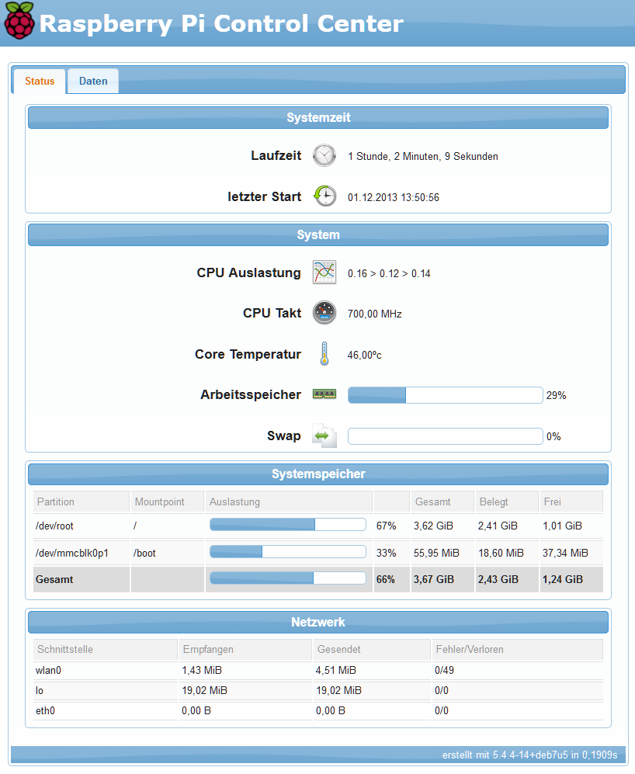Click the Netzwerk section header

(x=318, y=622)
